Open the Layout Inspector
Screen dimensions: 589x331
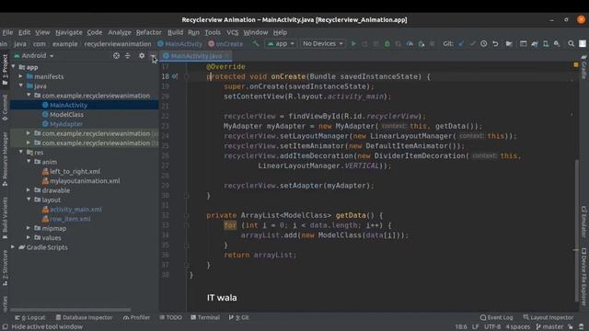549,317
